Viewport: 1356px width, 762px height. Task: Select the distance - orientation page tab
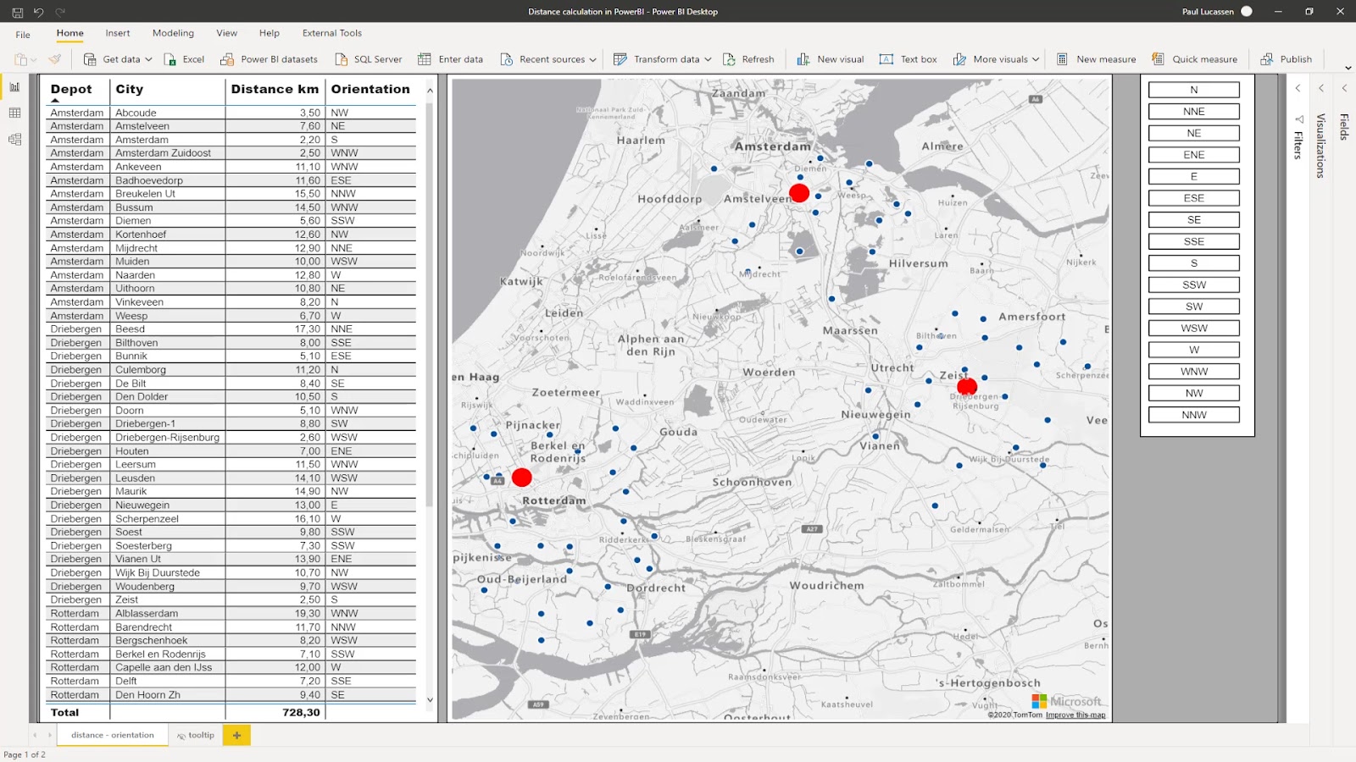[x=113, y=735]
